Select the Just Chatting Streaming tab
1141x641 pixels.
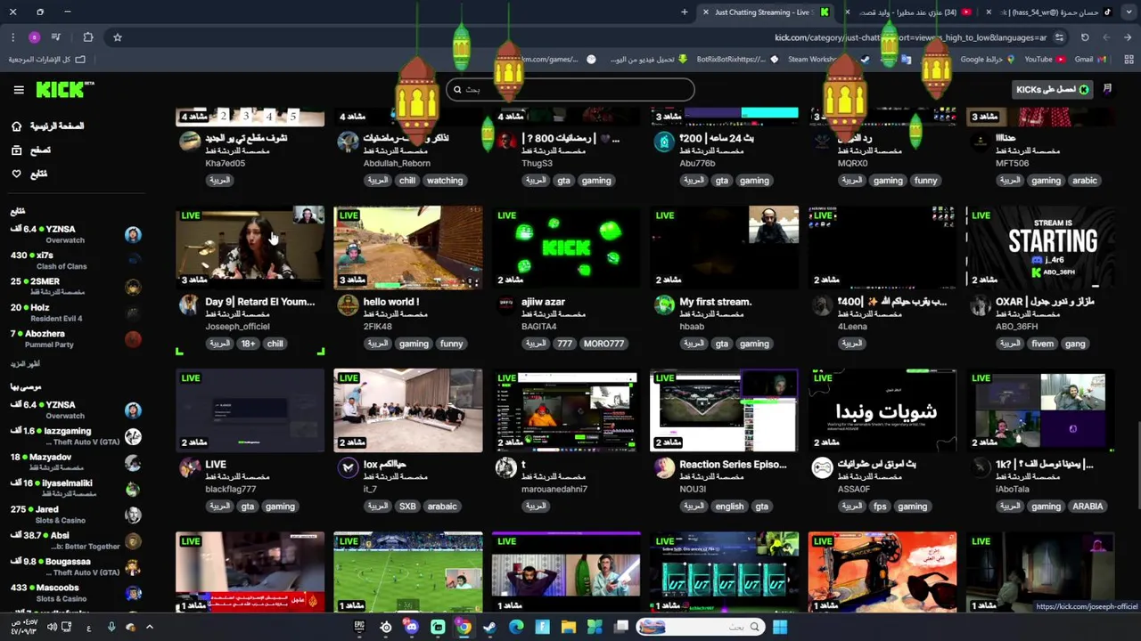click(x=767, y=12)
